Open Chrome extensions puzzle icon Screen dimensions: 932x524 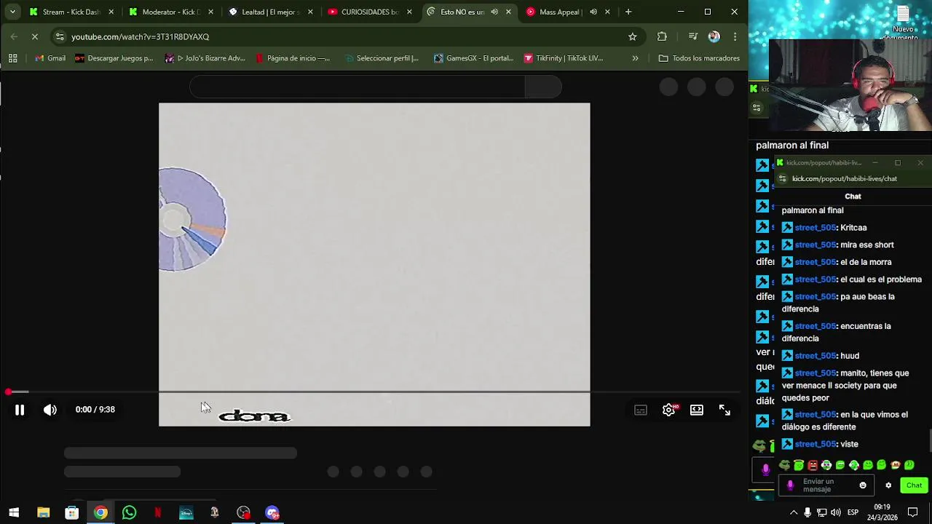click(662, 36)
